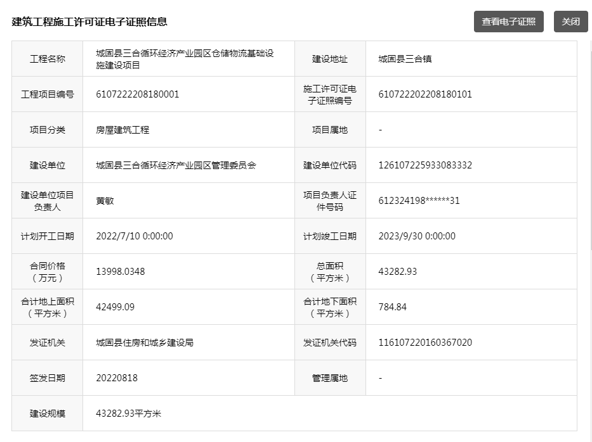Click the 合计地下面积 label
This screenshot has width=592, height=442.
(330, 307)
